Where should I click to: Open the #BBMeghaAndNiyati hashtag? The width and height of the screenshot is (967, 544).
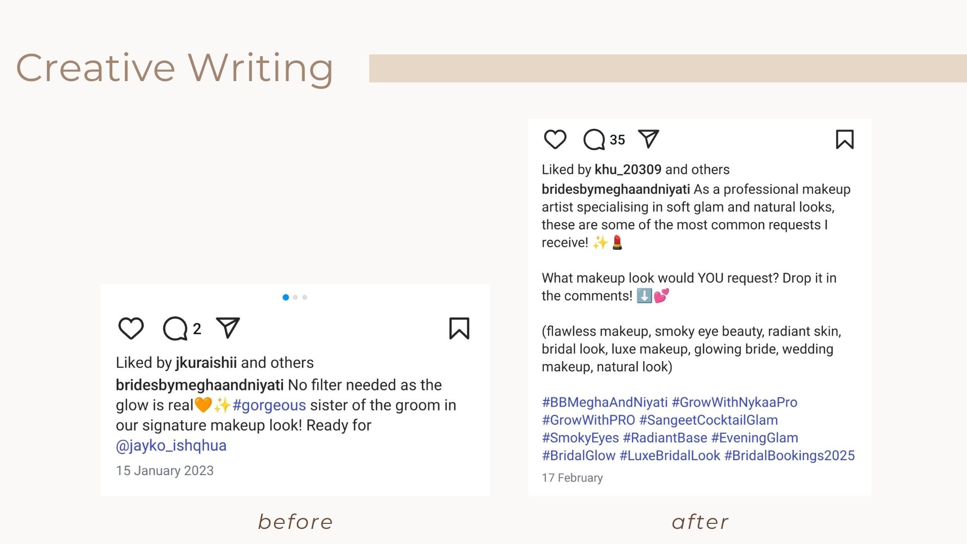pos(604,402)
